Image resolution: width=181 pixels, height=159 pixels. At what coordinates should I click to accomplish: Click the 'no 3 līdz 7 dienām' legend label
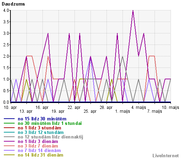click(38, 146)
